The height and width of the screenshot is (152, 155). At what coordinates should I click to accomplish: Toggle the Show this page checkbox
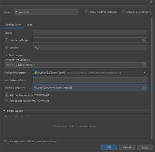tap(6, 142)
